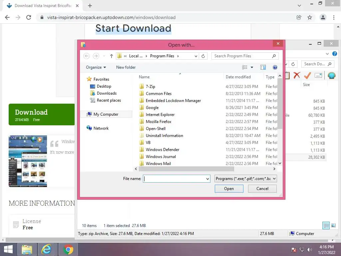The image size is (341, 256).
Task: Click the vertical scrollbar in file list
Action: pyautogui.click(x=280, y=104)
